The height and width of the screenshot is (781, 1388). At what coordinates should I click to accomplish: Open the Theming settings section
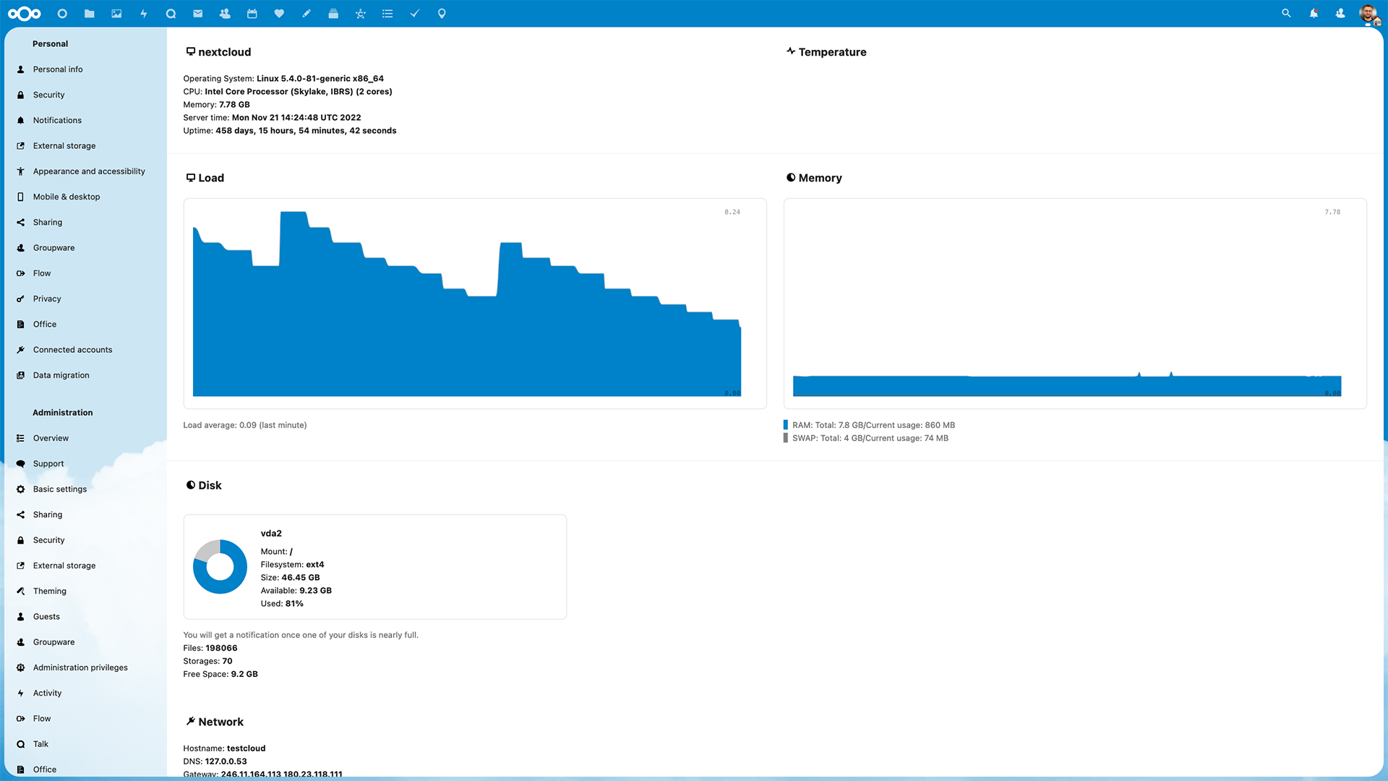[49, 591]
